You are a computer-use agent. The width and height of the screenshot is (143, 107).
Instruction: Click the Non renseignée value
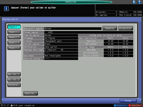tap(61, 56)
